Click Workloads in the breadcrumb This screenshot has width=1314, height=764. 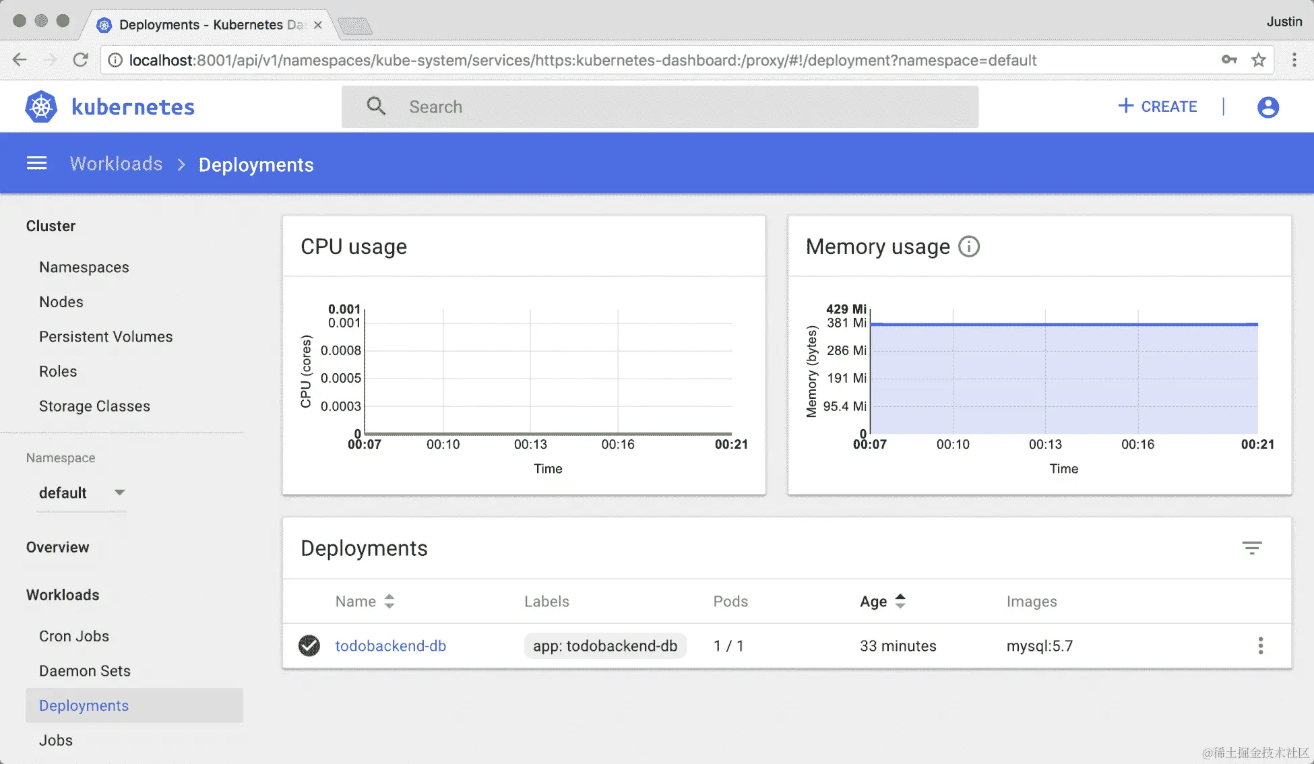[x=116, y=164]
